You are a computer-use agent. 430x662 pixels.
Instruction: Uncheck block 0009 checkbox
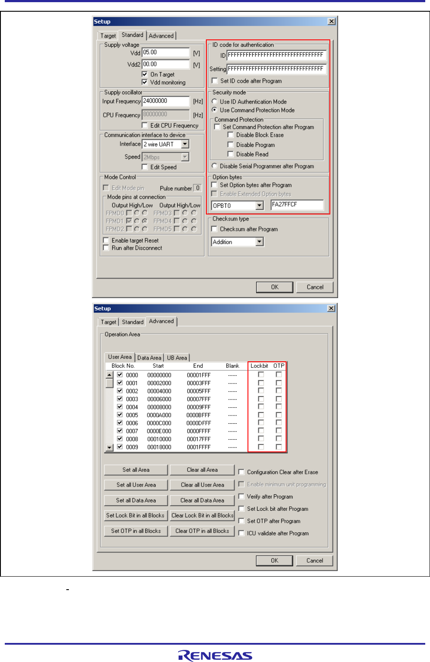[120, 447]
